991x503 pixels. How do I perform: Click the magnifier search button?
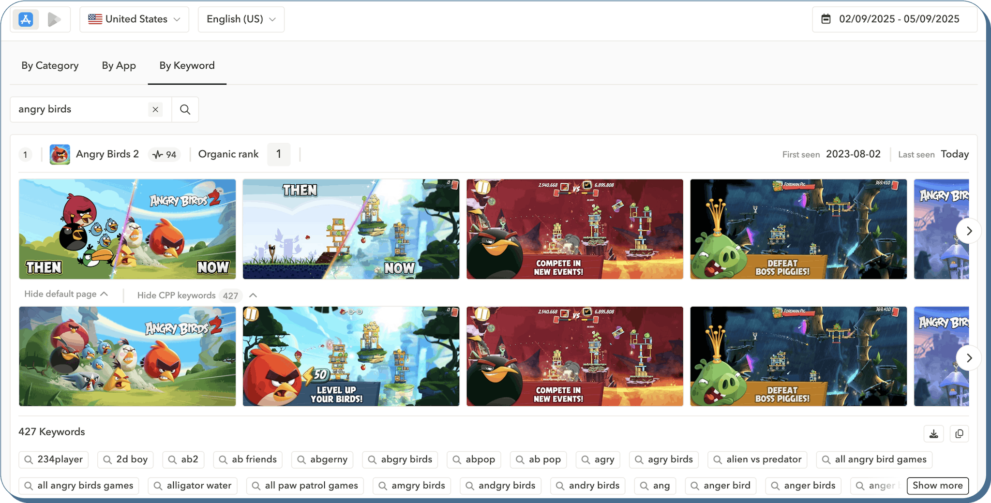click(185, 109)
